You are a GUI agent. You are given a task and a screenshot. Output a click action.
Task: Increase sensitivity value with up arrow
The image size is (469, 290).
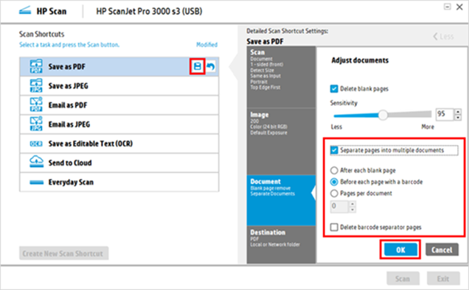pos(458,112)
